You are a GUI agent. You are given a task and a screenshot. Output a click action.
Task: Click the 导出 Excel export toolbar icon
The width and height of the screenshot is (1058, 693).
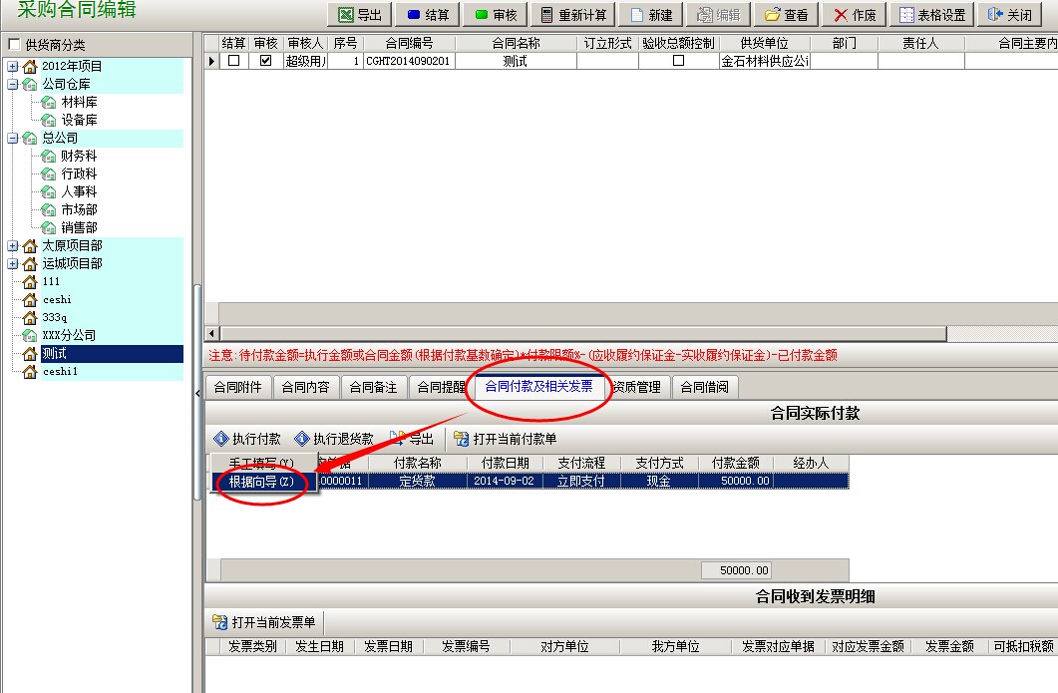coord(345,15)
